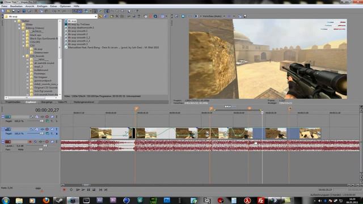Image resolution: width=363 pixels, height=204 pixels.
Task: Open the Explorer views dropdown arrow
Action: pos(166,16)
